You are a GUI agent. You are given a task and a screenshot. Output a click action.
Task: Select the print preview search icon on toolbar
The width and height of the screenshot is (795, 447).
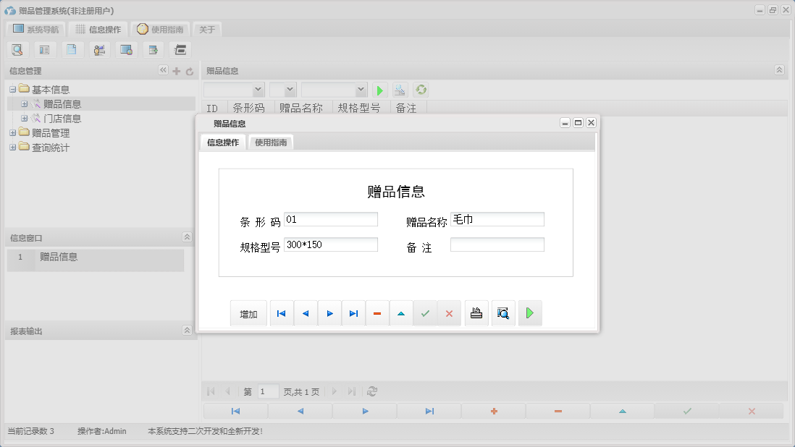point(17,49)
